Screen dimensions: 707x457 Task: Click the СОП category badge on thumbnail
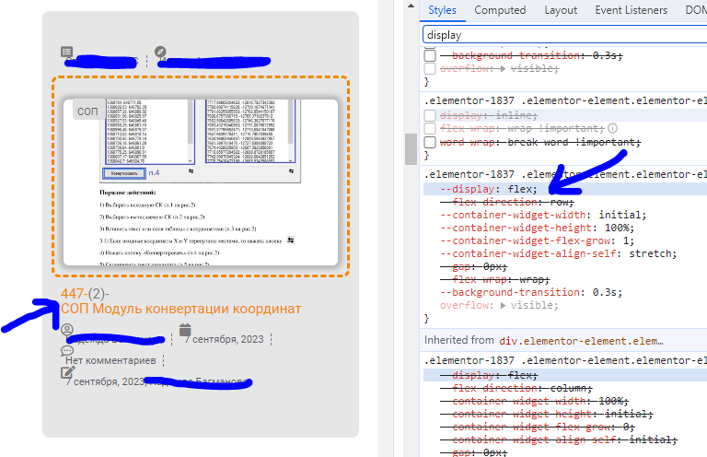[88, 111]
